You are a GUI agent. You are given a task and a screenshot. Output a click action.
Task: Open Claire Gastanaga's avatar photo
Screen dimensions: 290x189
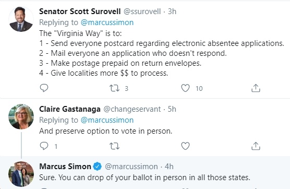[x=21, y=116]
